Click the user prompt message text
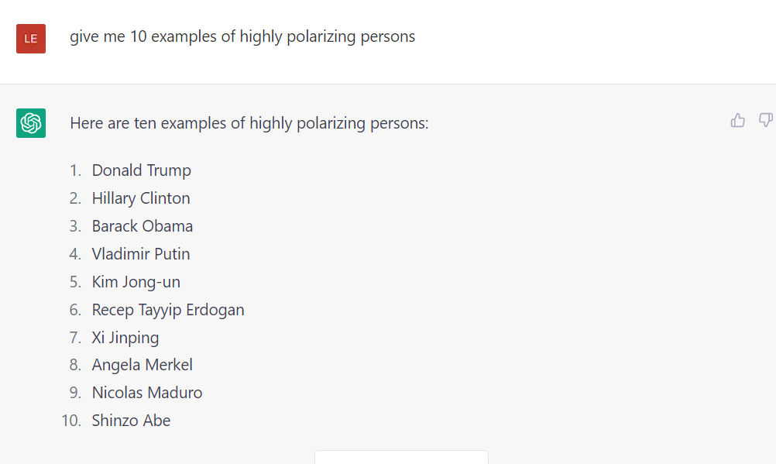This screenshot has height=464, width=776. click(242, 36)
